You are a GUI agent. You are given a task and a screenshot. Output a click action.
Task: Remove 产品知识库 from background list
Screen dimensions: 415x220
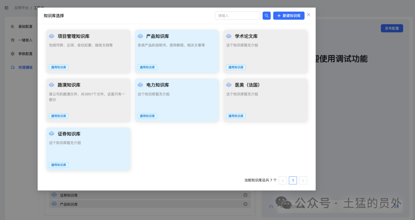click(245, 204)
